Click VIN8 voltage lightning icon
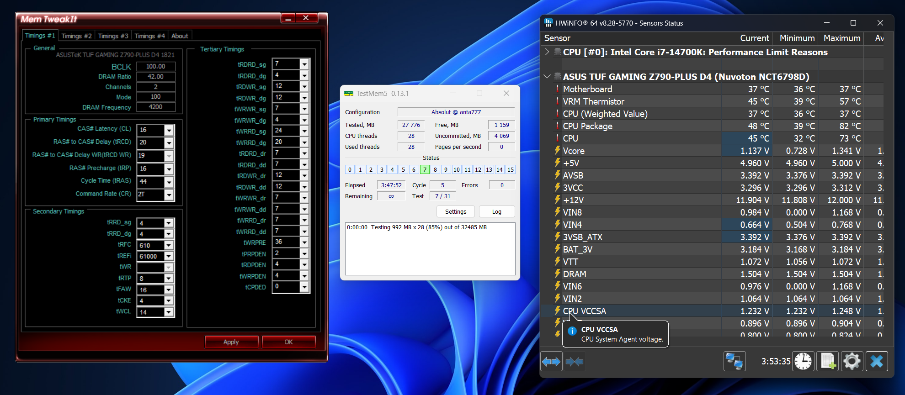The height and width of the screenshot is (395, 905). click(x=557, y=212)
